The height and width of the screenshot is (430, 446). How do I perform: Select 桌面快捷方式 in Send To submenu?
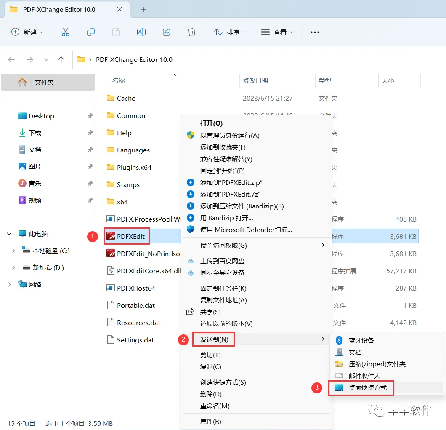(x=367, y=387)
